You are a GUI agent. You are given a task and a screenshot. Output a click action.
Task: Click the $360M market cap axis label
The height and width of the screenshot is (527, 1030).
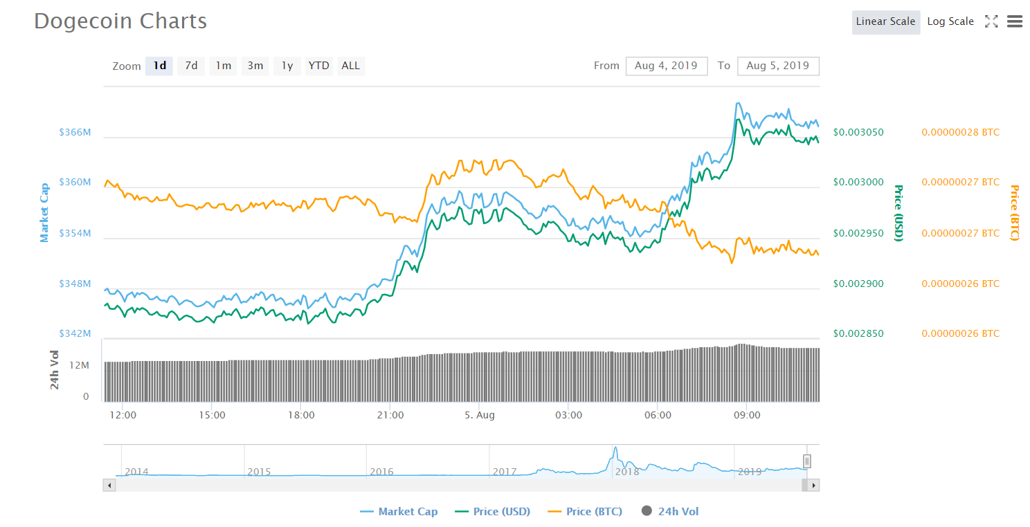click(75, 182)
